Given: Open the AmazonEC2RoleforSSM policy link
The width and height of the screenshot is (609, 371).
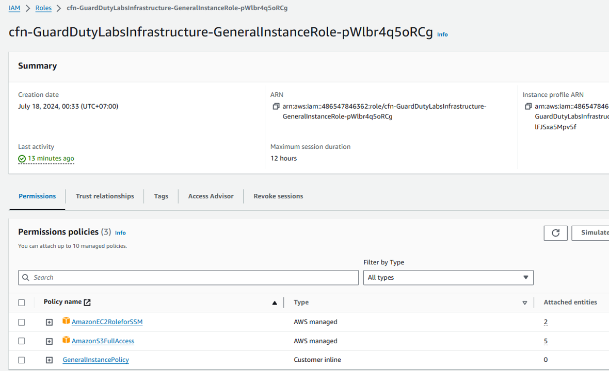Looking at the screenshot, I should pos(107,322).
